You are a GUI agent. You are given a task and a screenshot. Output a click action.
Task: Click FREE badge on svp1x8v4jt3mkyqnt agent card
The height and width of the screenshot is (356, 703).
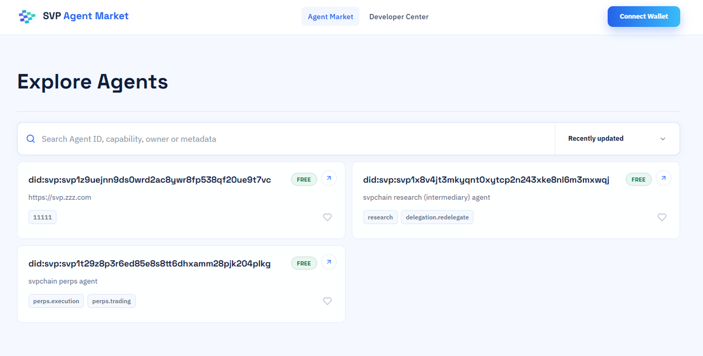pyautogui.click(x=639, y=179)
